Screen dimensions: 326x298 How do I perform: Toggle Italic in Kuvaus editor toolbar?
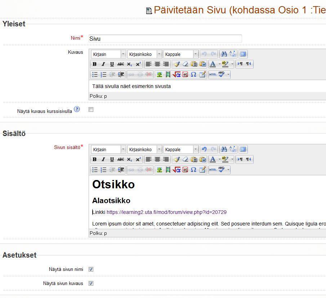[103, 64]
